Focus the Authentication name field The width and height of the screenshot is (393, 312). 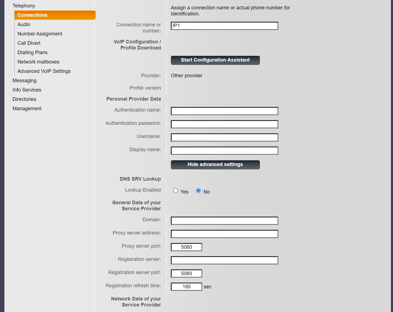pyautogui.click(x=224, y=111)
